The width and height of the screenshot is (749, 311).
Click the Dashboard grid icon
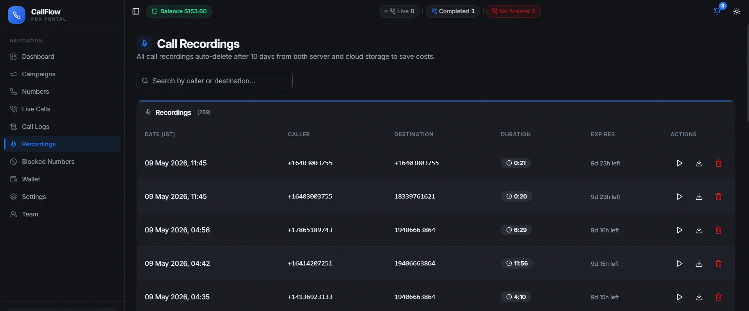13,56
